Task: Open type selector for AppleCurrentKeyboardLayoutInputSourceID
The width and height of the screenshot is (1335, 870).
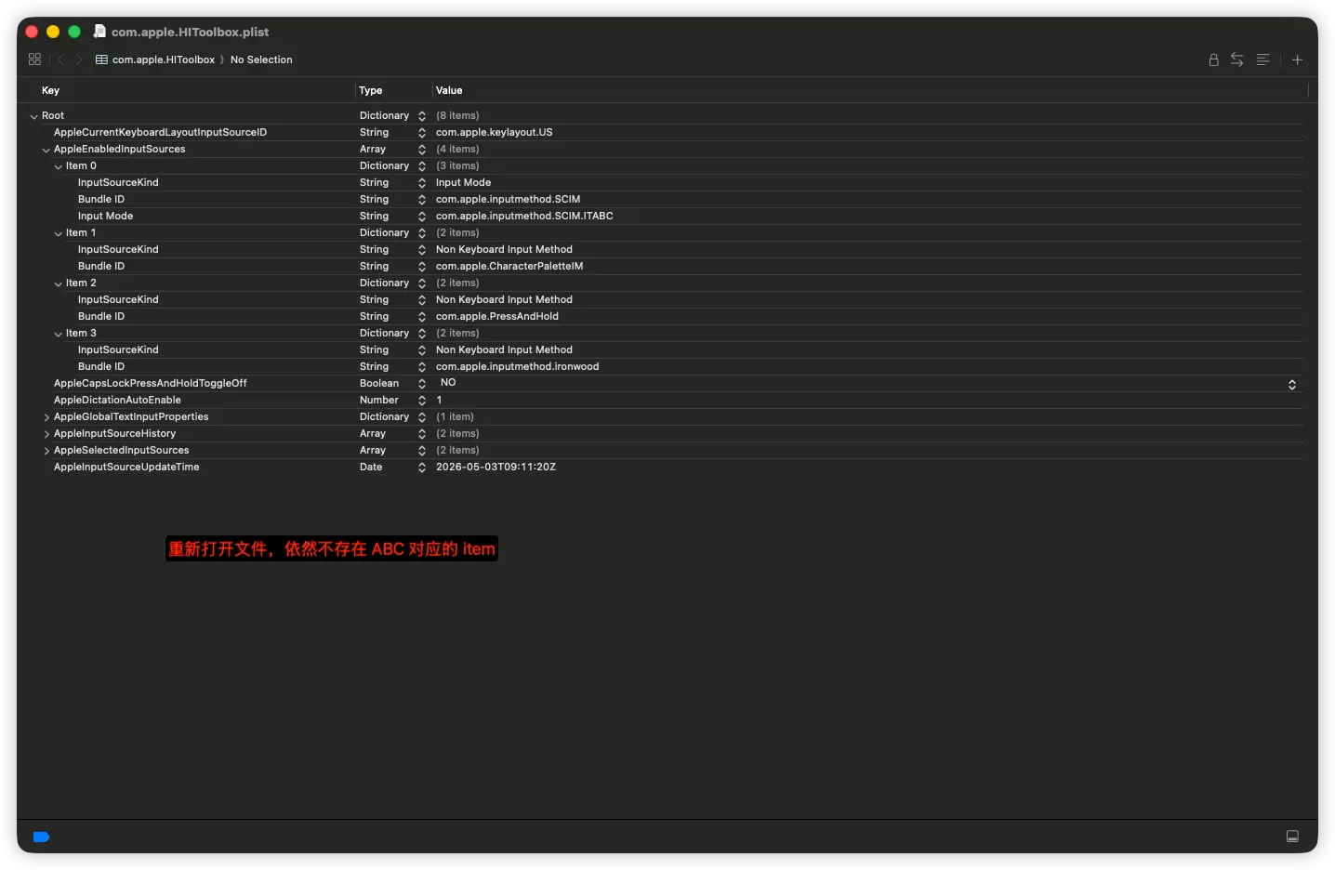Action: click(x=422, y=133)
